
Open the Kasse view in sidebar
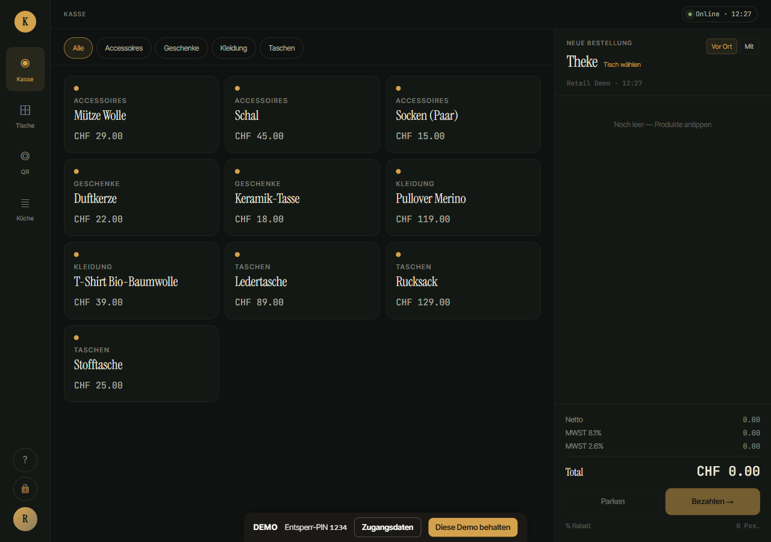pos(25,69)
